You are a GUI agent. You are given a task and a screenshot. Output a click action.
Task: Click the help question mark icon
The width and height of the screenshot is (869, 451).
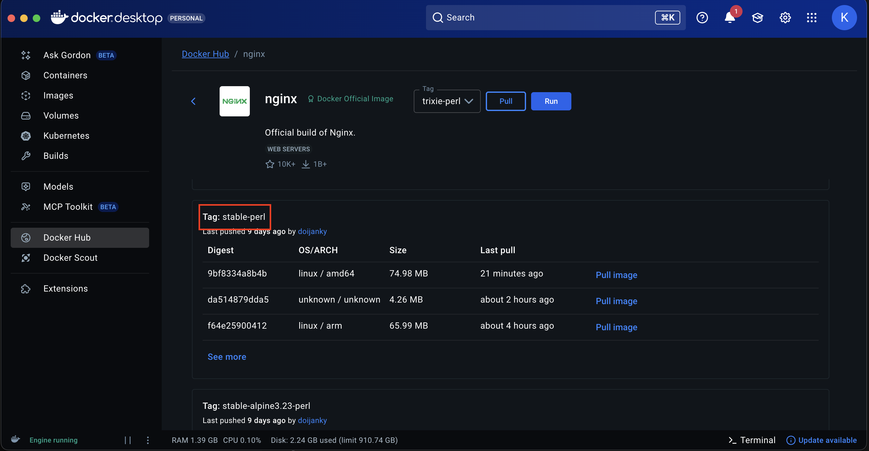click(x=702, y=18)
